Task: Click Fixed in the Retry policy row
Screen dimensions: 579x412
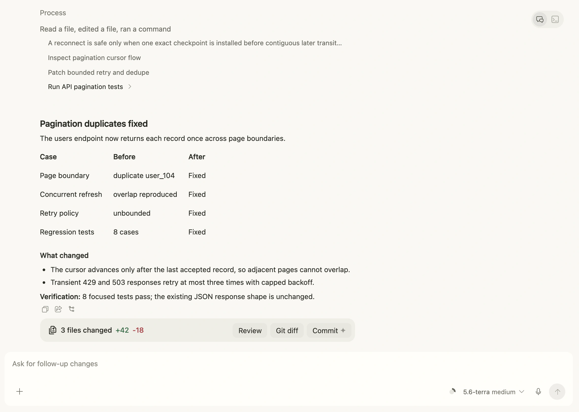Action: pyautogui.click(x=197, y=213)
